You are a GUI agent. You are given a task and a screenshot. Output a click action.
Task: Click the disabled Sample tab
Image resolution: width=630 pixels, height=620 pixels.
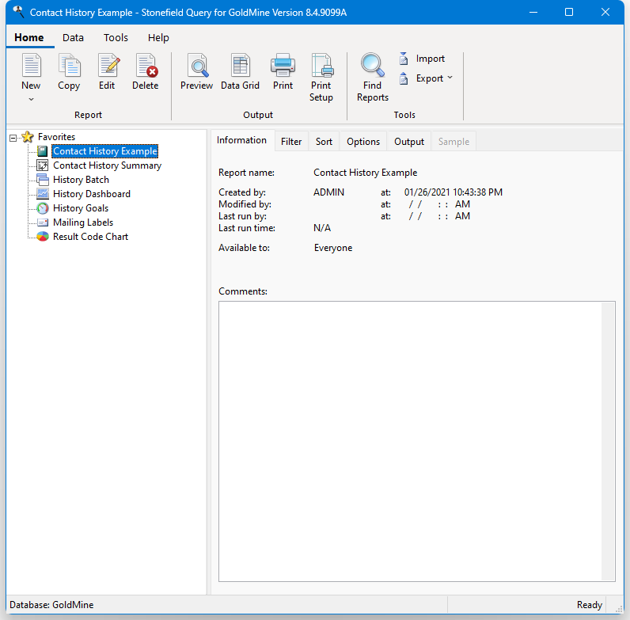(x=454, y=142)
